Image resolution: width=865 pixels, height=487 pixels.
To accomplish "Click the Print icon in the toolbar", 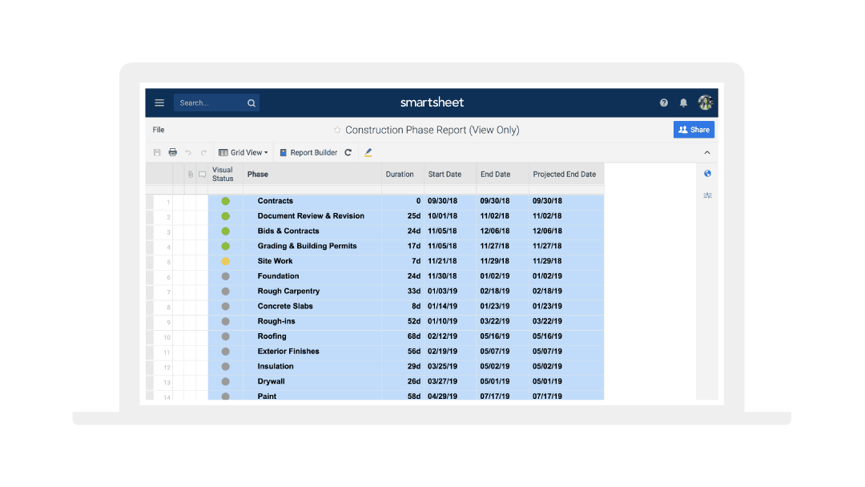I will tap(172, 152).
